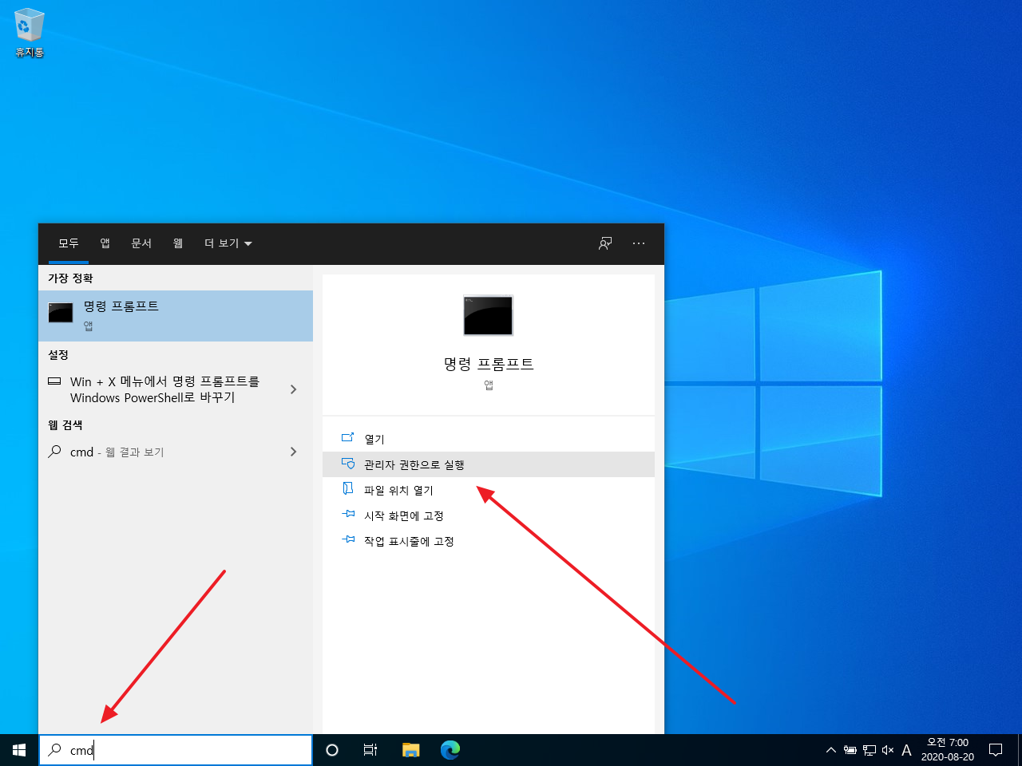Click the show desktop strip after Action Center icon

pyautogui.click(x=1019, y=750)
